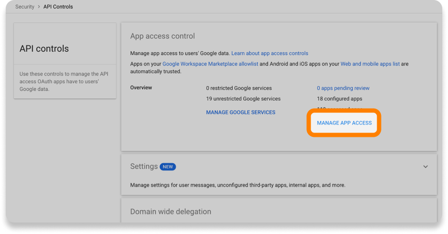Click the NEW badge beside Settings
The image size is (448, 234).
coord(168,167)
